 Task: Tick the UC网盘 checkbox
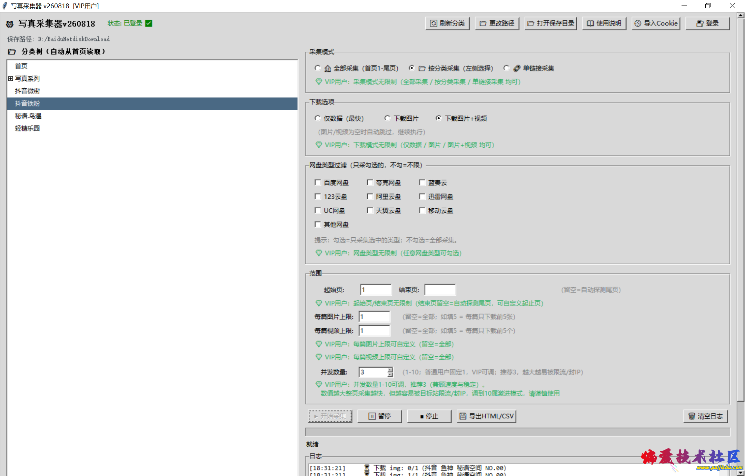pyautogui.click(x=318, y=210)
